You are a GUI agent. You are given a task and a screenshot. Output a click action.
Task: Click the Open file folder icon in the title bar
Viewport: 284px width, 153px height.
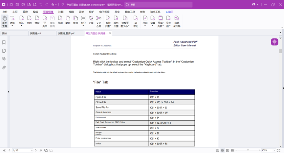(x=11, y=5)
